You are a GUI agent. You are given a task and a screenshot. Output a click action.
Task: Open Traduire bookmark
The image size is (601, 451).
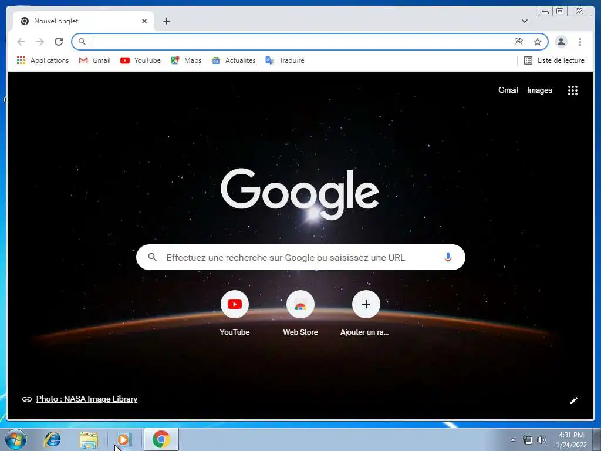click(285, 60)
